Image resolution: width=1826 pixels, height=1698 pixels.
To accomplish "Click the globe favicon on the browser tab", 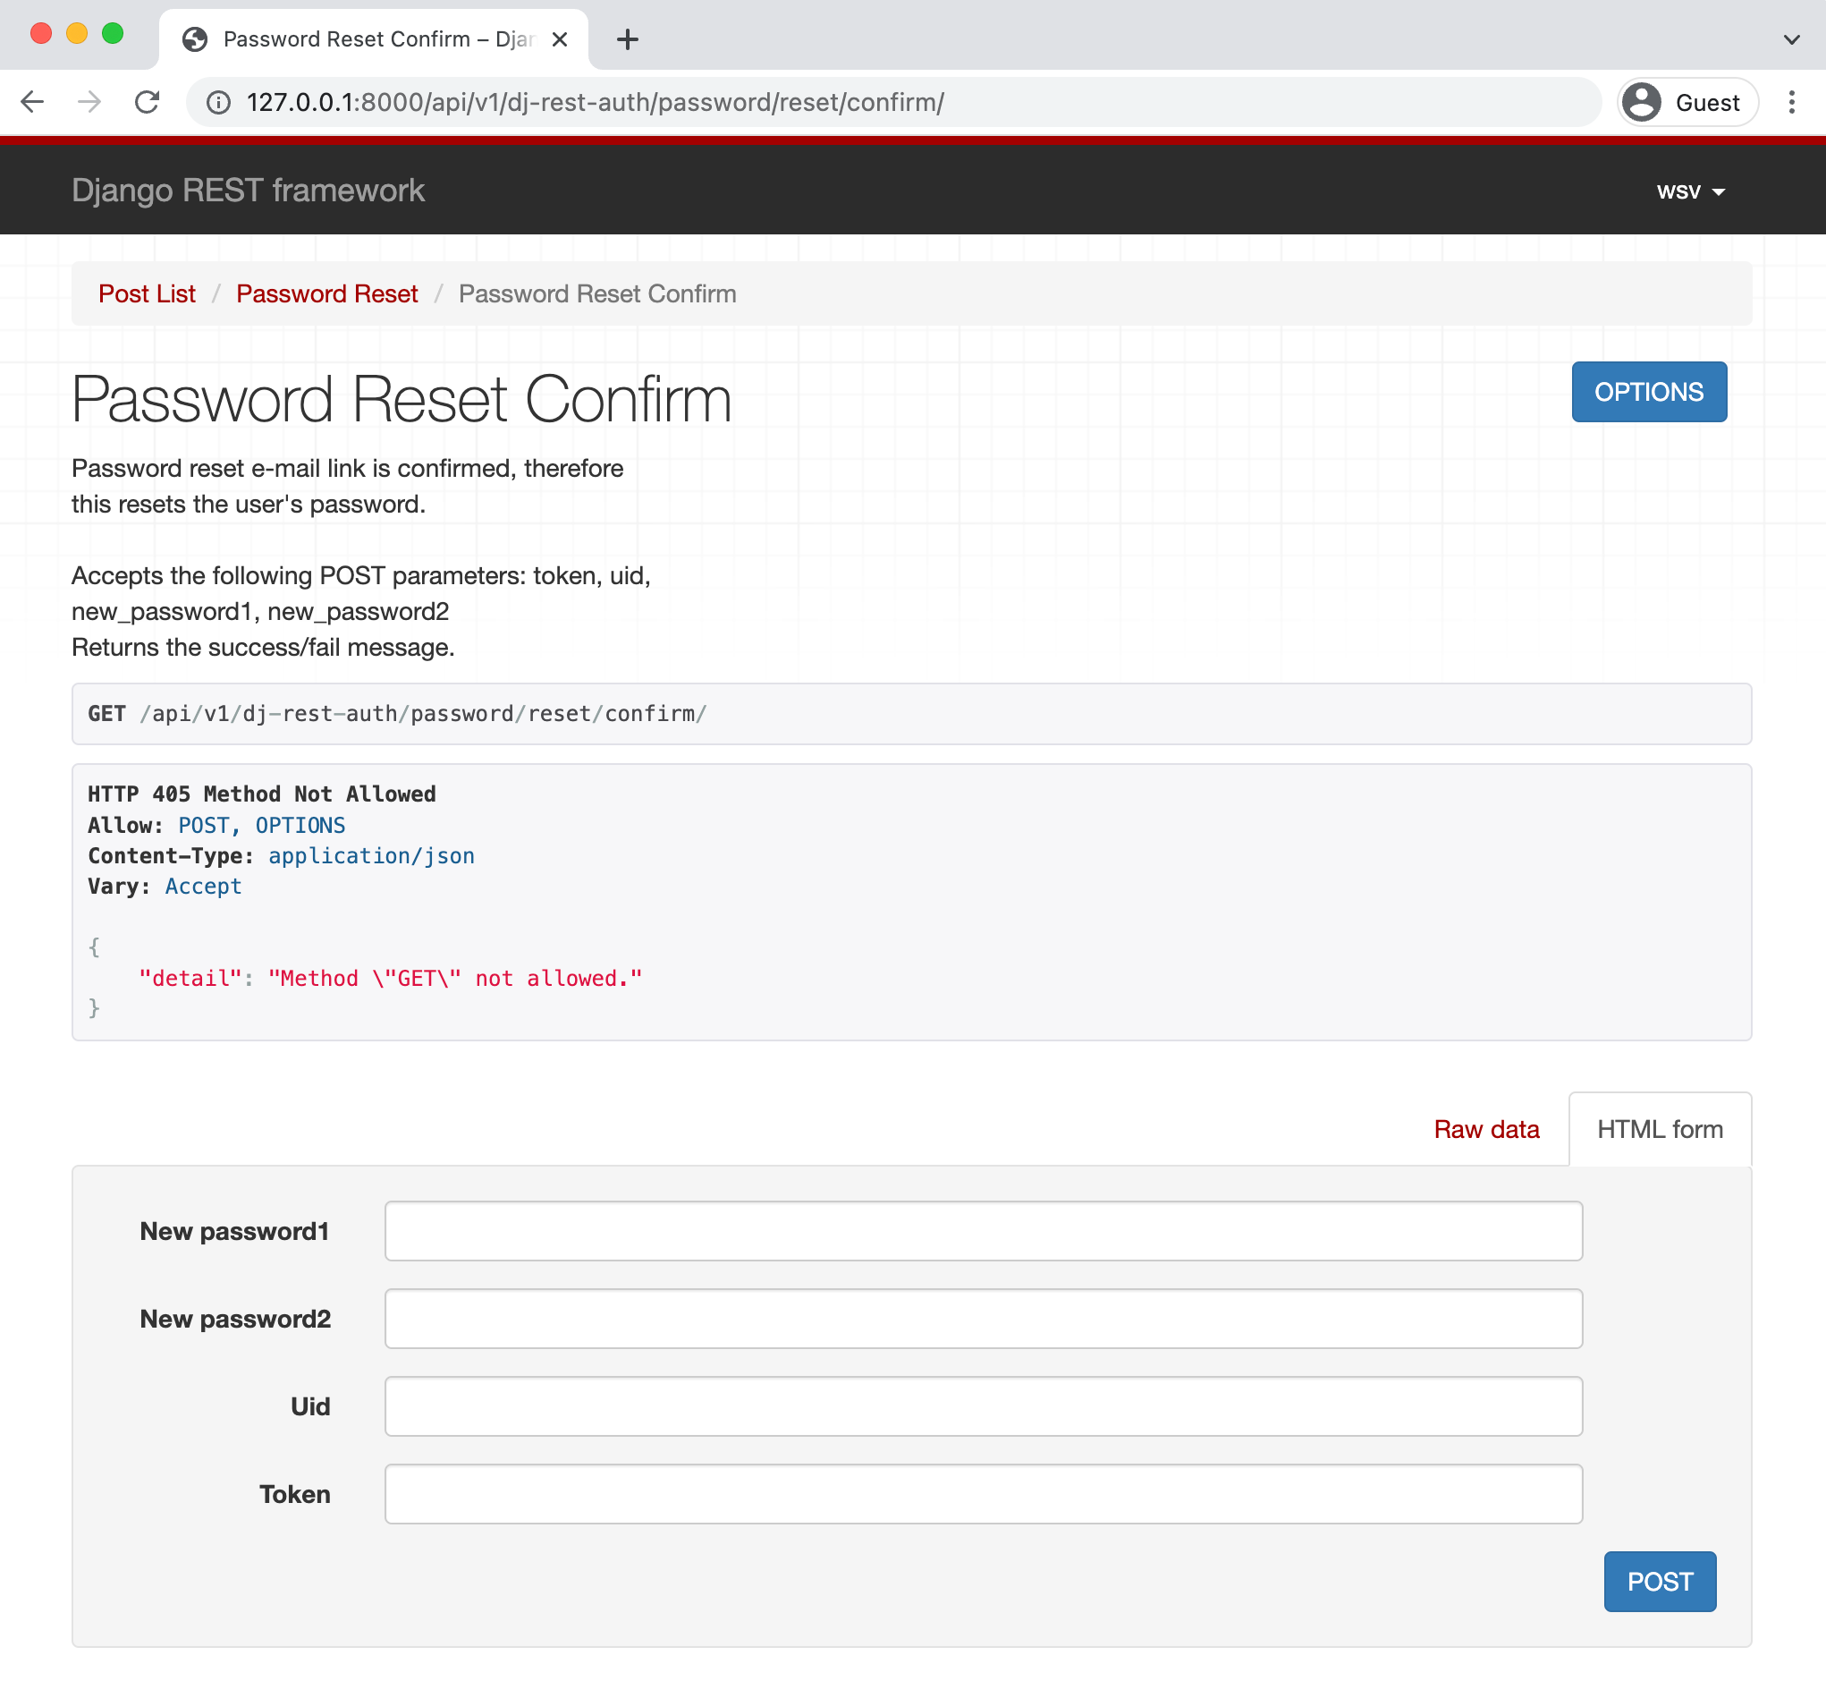I will (x=195, y=39).
